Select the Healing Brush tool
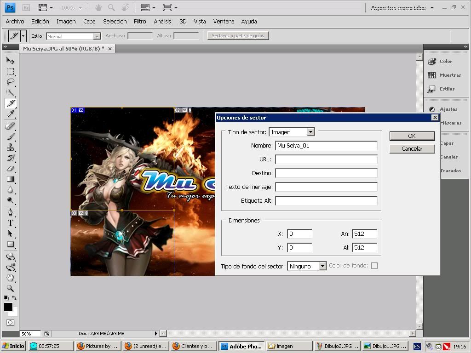471x353 pixels. tap(11, 126)
